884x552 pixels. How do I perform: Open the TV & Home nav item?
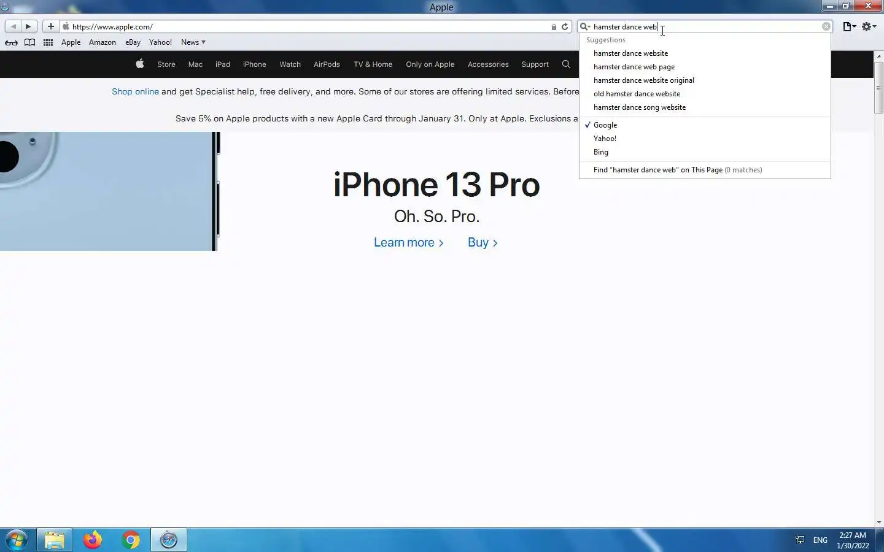[373, 64]
